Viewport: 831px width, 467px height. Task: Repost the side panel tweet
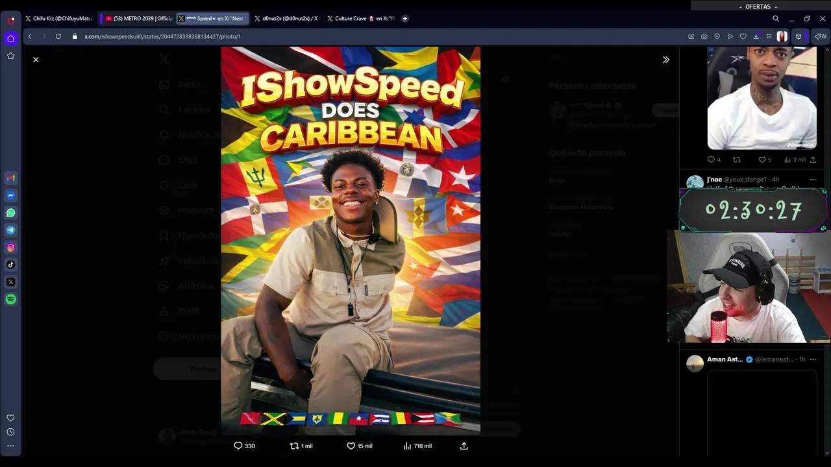(736, 160)
